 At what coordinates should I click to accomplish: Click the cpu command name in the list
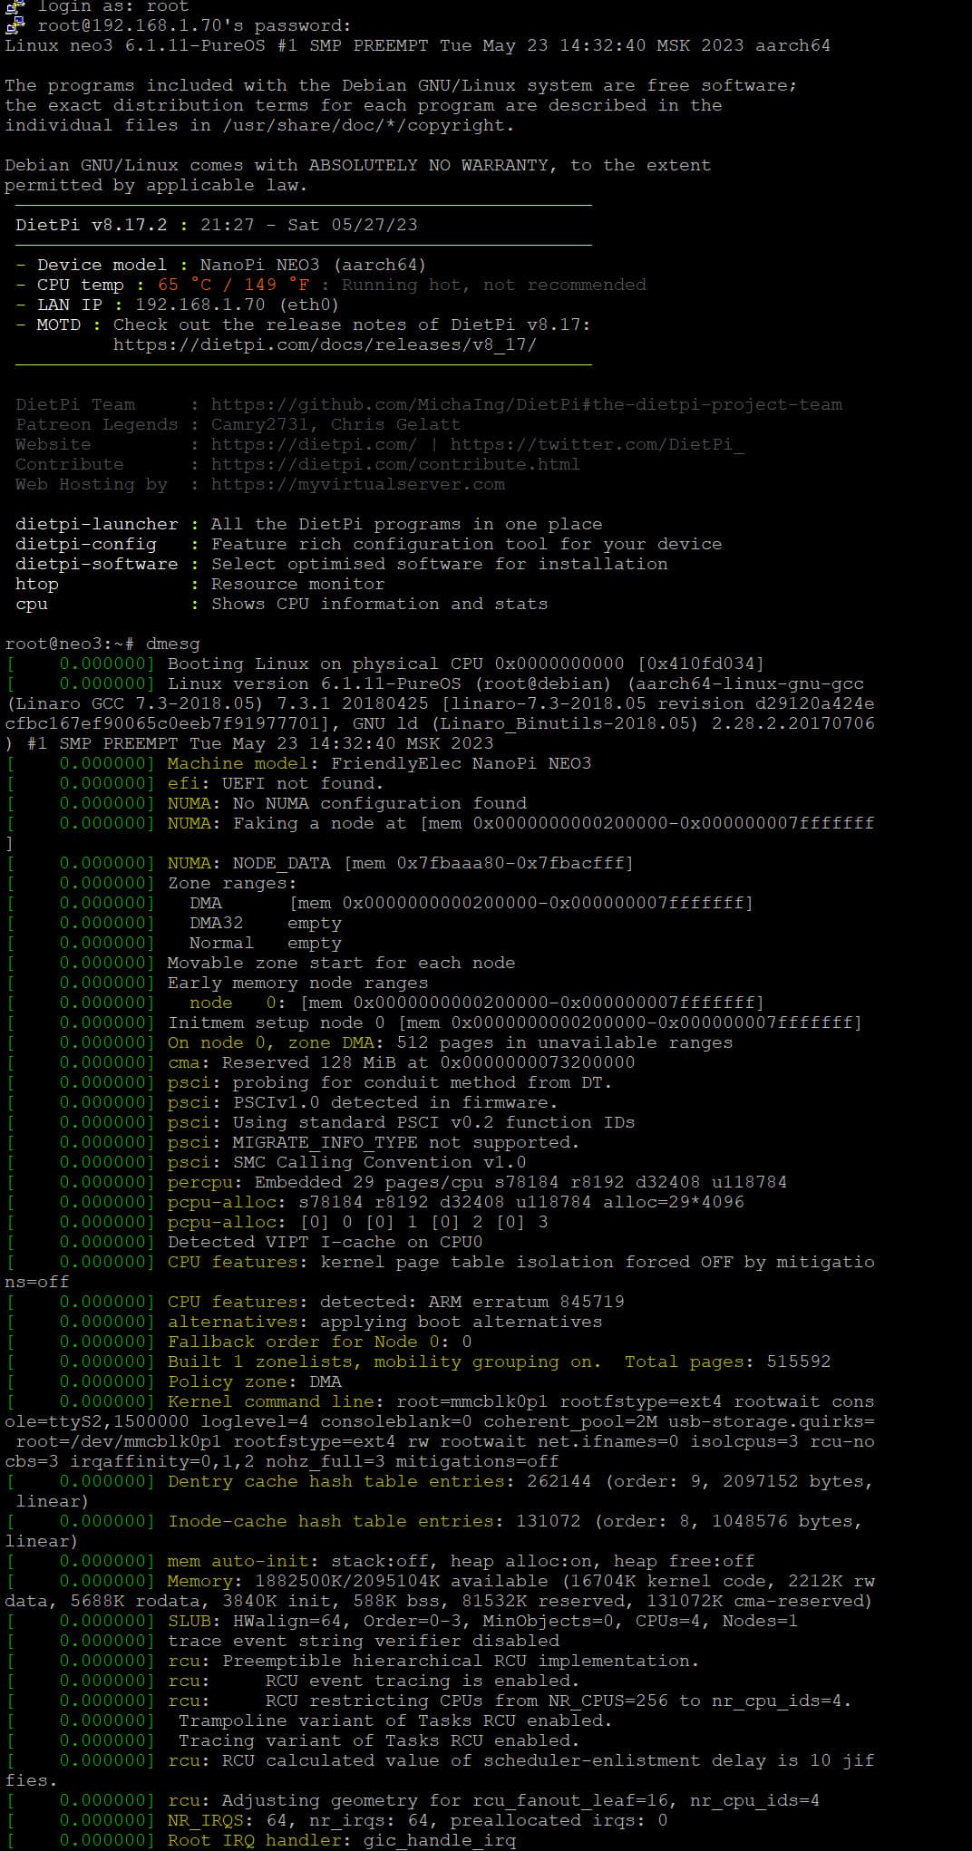pos(32,604)
